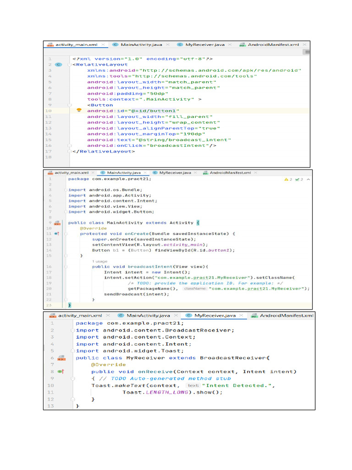Click the RelativeLayout class gutter icon
The width and height of the screenshot is (352, 470).
pyautogui.click(x=58, y=65)
